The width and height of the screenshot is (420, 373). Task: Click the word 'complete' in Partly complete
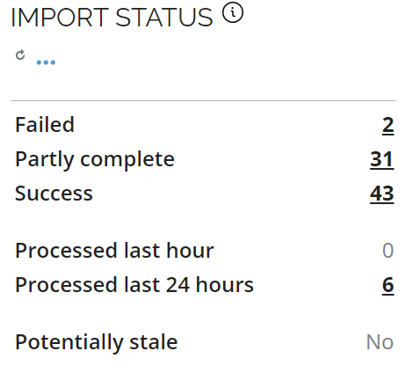pos(127,160)
